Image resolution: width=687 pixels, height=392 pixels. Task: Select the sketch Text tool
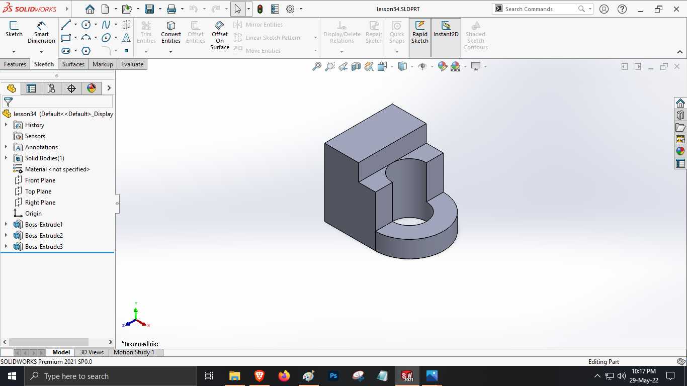(126, 38)
